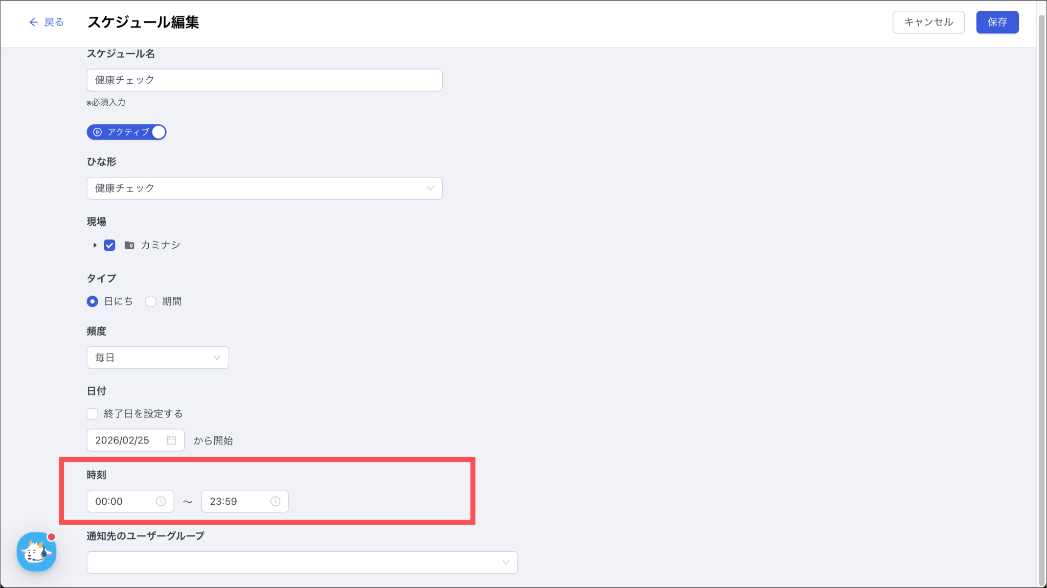Image resolution: width=1047 pixels, height=588 pixels.
Task: Uncheck the カミナシ site checkbox
Action: click(x=109, y=245)
